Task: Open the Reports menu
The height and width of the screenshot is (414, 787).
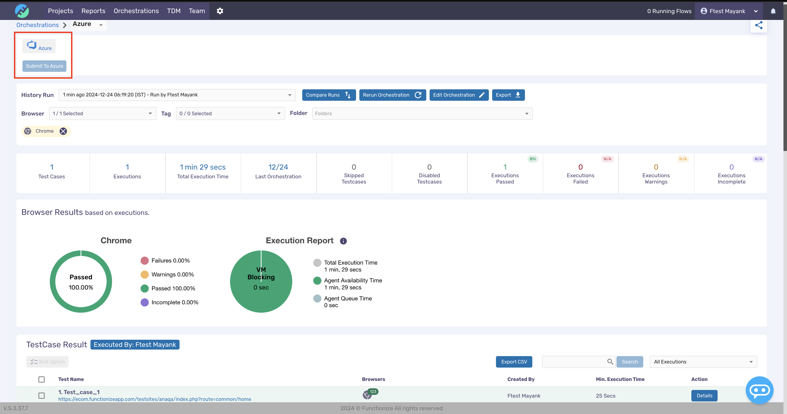Action: coord(93,11)
